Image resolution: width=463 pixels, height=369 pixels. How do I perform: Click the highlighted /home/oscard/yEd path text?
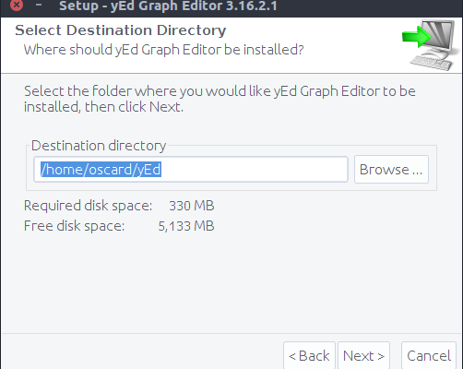point(101,170)
